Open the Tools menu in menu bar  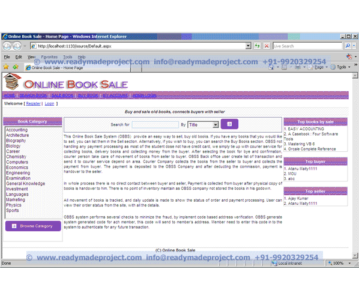pos(68,57)
